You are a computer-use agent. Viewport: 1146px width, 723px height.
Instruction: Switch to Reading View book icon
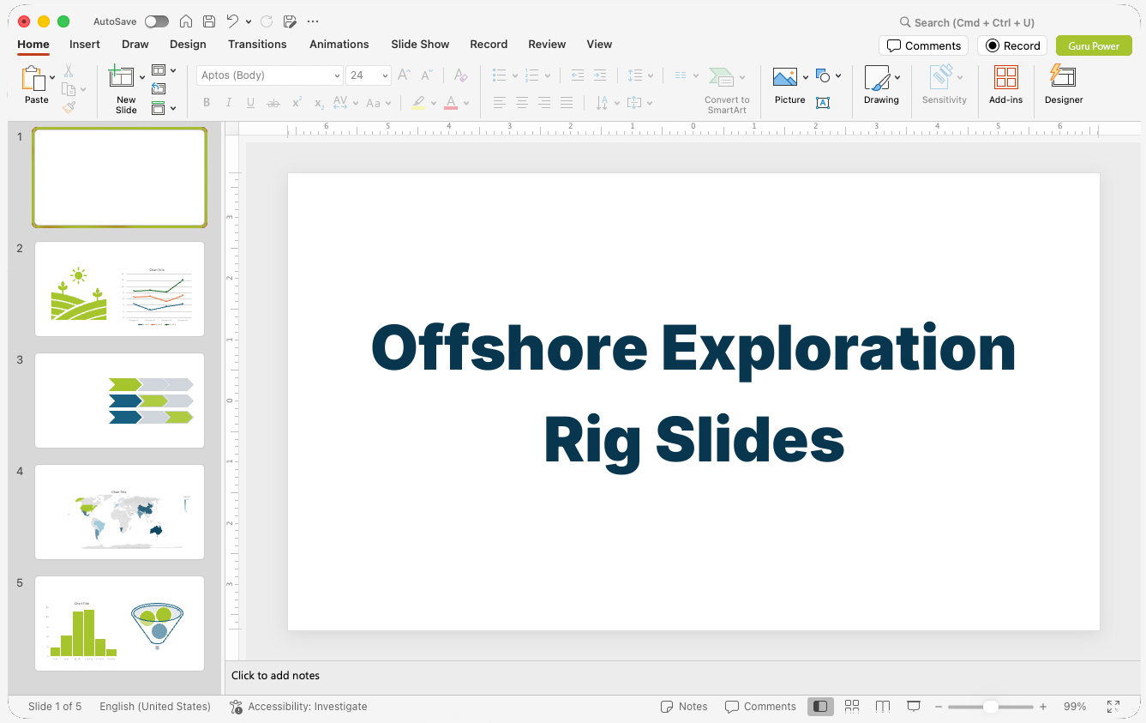[883, 707]
